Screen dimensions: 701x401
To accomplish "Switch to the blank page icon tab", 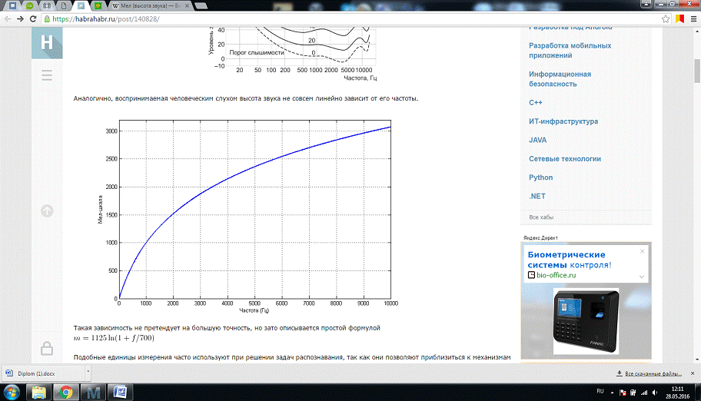I will 64,6.
